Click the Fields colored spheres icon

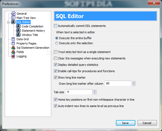pyautogui.click(x=13, y=52)
